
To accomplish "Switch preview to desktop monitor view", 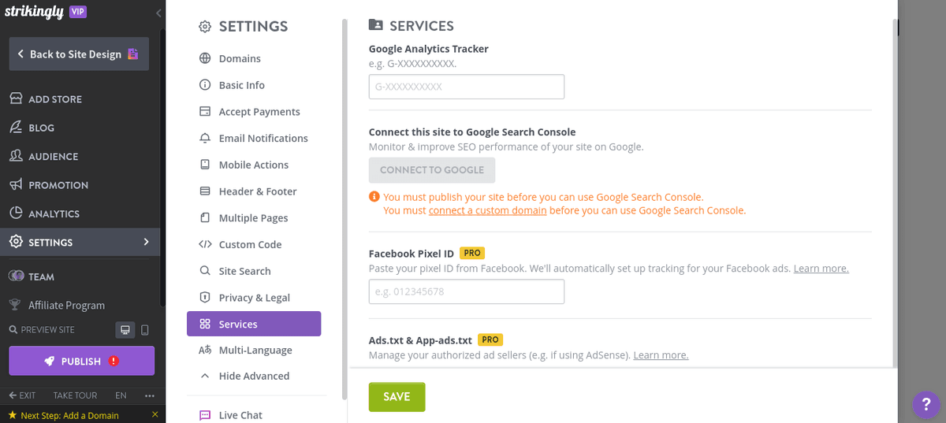I will pyautogui.click(x=125, y=330).
